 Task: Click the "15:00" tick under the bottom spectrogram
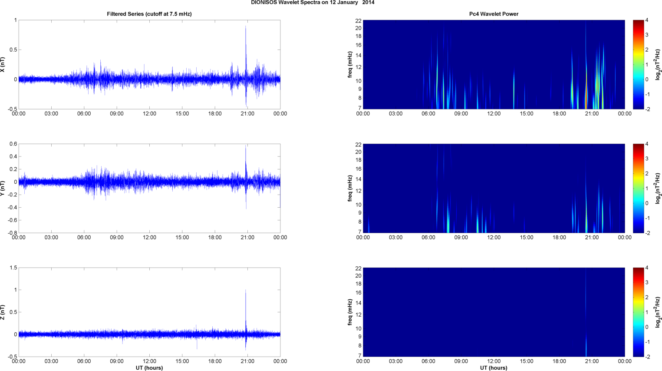click(x=527, y=361)
